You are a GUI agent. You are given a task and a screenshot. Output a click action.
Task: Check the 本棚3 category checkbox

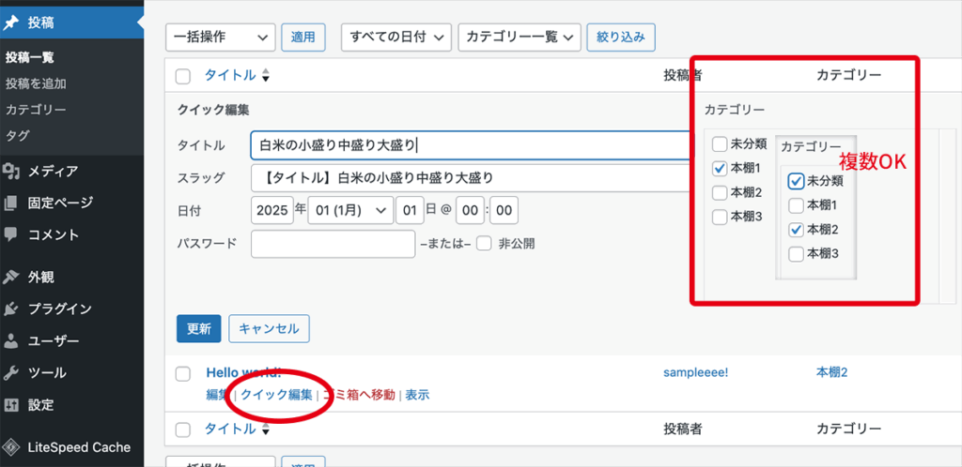[x=719, y=217]
